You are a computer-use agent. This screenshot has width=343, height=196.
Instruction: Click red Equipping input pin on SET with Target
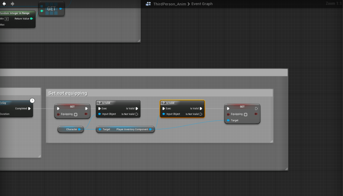[x=228, y=114]
